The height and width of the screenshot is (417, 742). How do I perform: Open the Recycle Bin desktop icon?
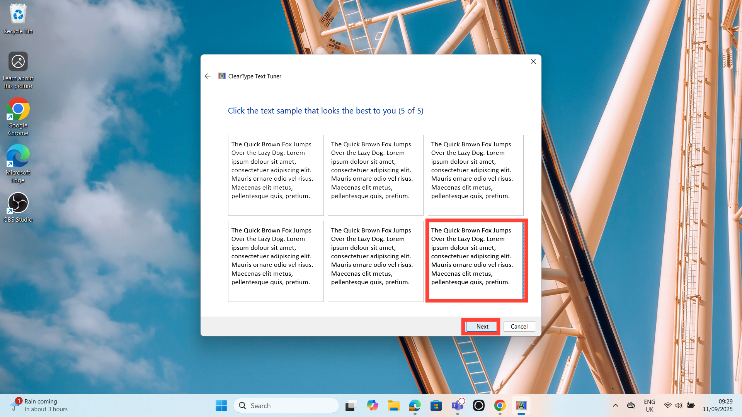pyautogui.click(x=18, y=19)
